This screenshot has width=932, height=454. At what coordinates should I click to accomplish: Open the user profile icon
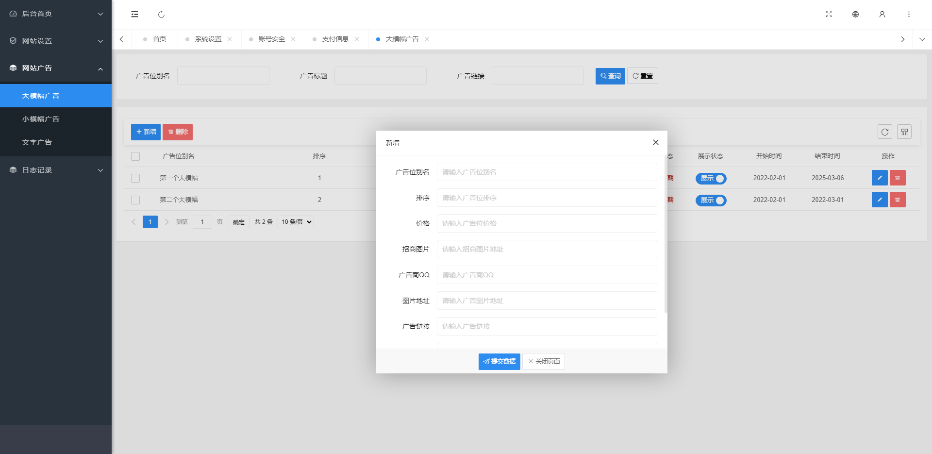882,14
